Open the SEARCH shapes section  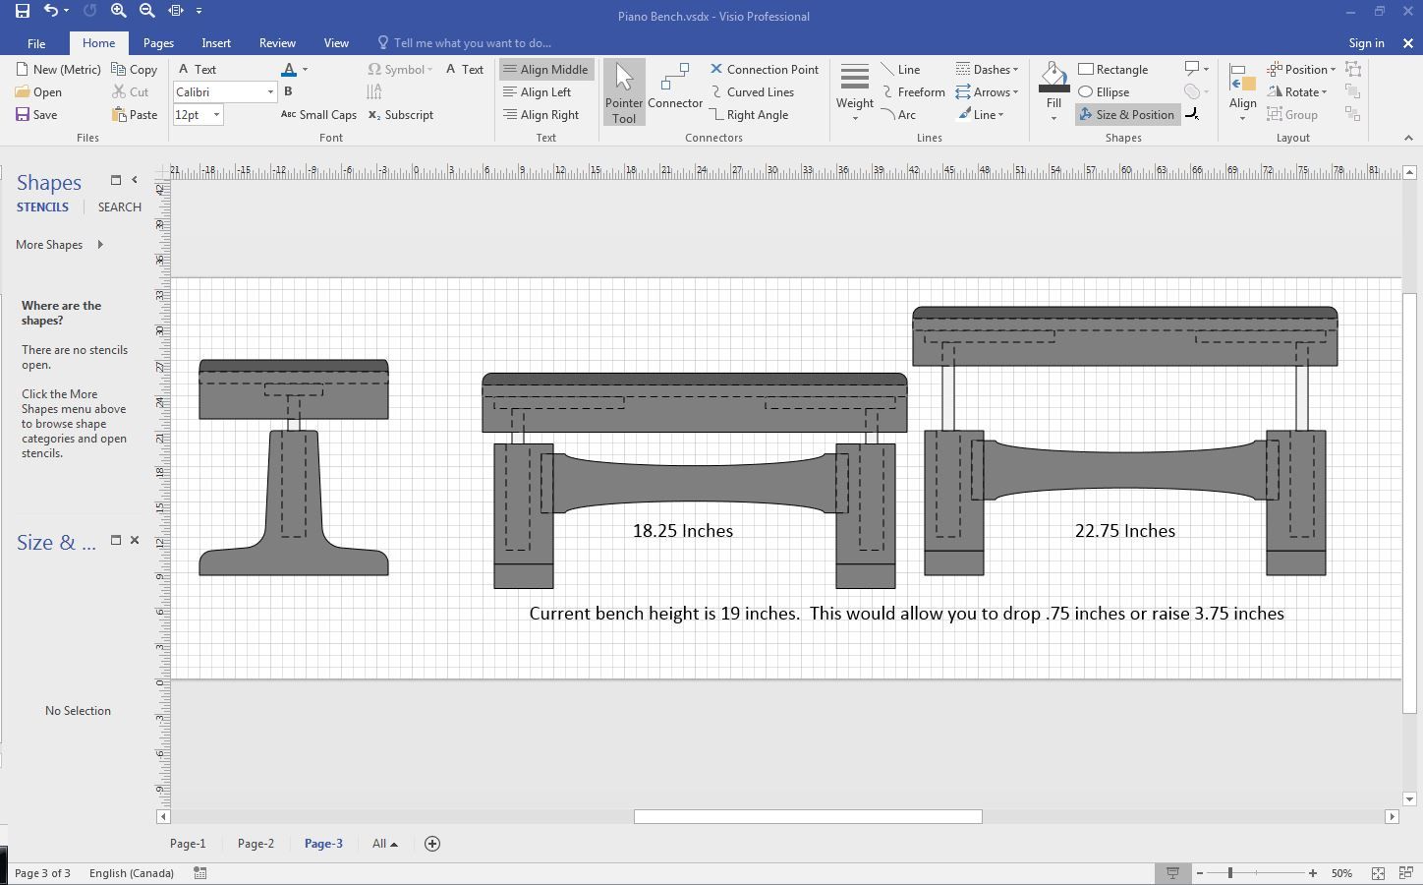[120, 207]
